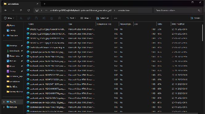Click the Share toolbar icon
The image size is (205, 114).
[x=52, y=18]
